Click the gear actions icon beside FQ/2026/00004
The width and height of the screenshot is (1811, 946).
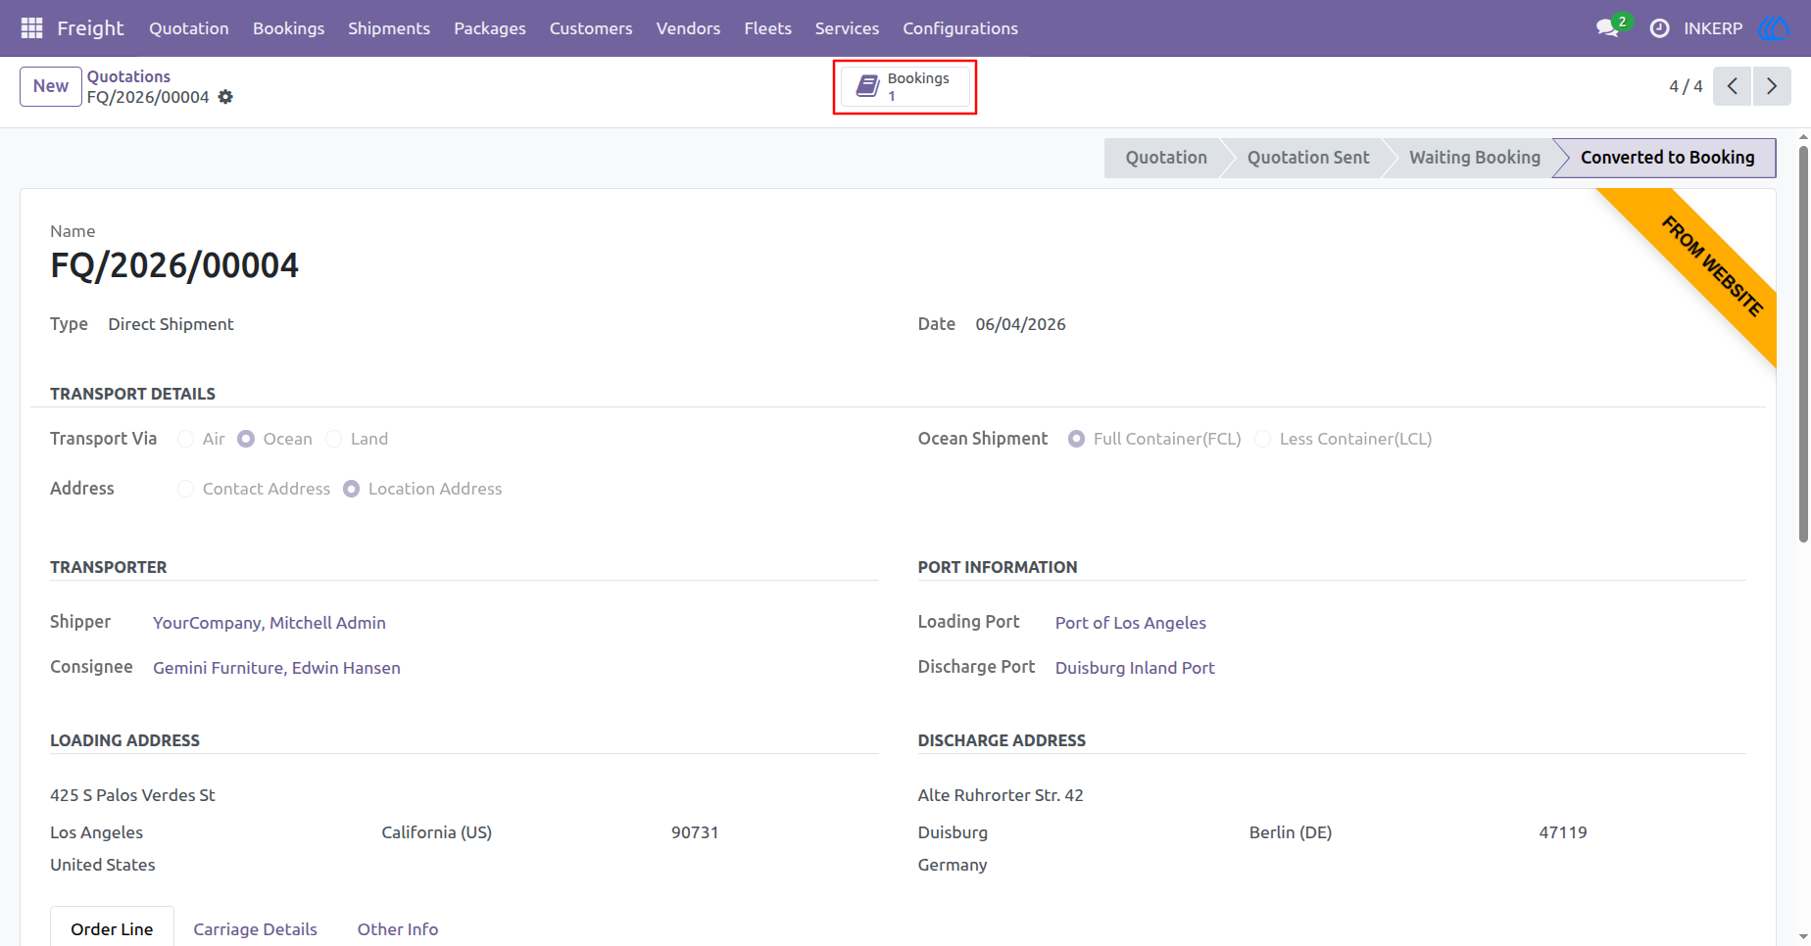225,97
